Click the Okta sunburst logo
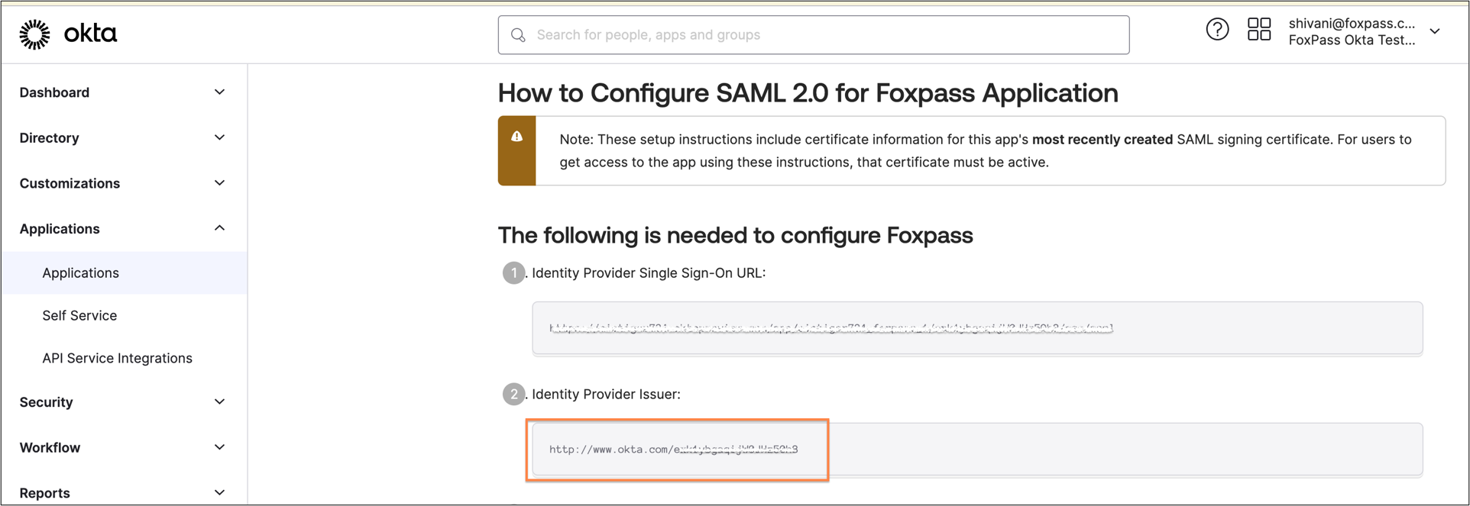The width and height of the screenshot is (1470, 506). (x=34, y=34)
